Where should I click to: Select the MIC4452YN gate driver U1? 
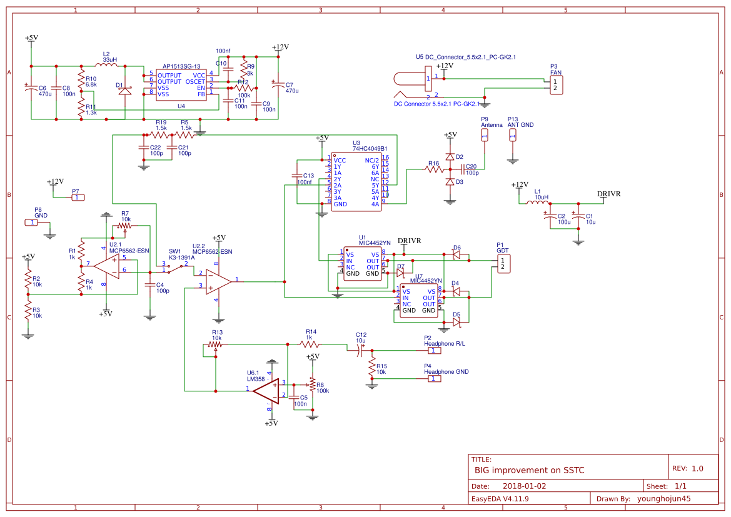[x=363, y=263]
